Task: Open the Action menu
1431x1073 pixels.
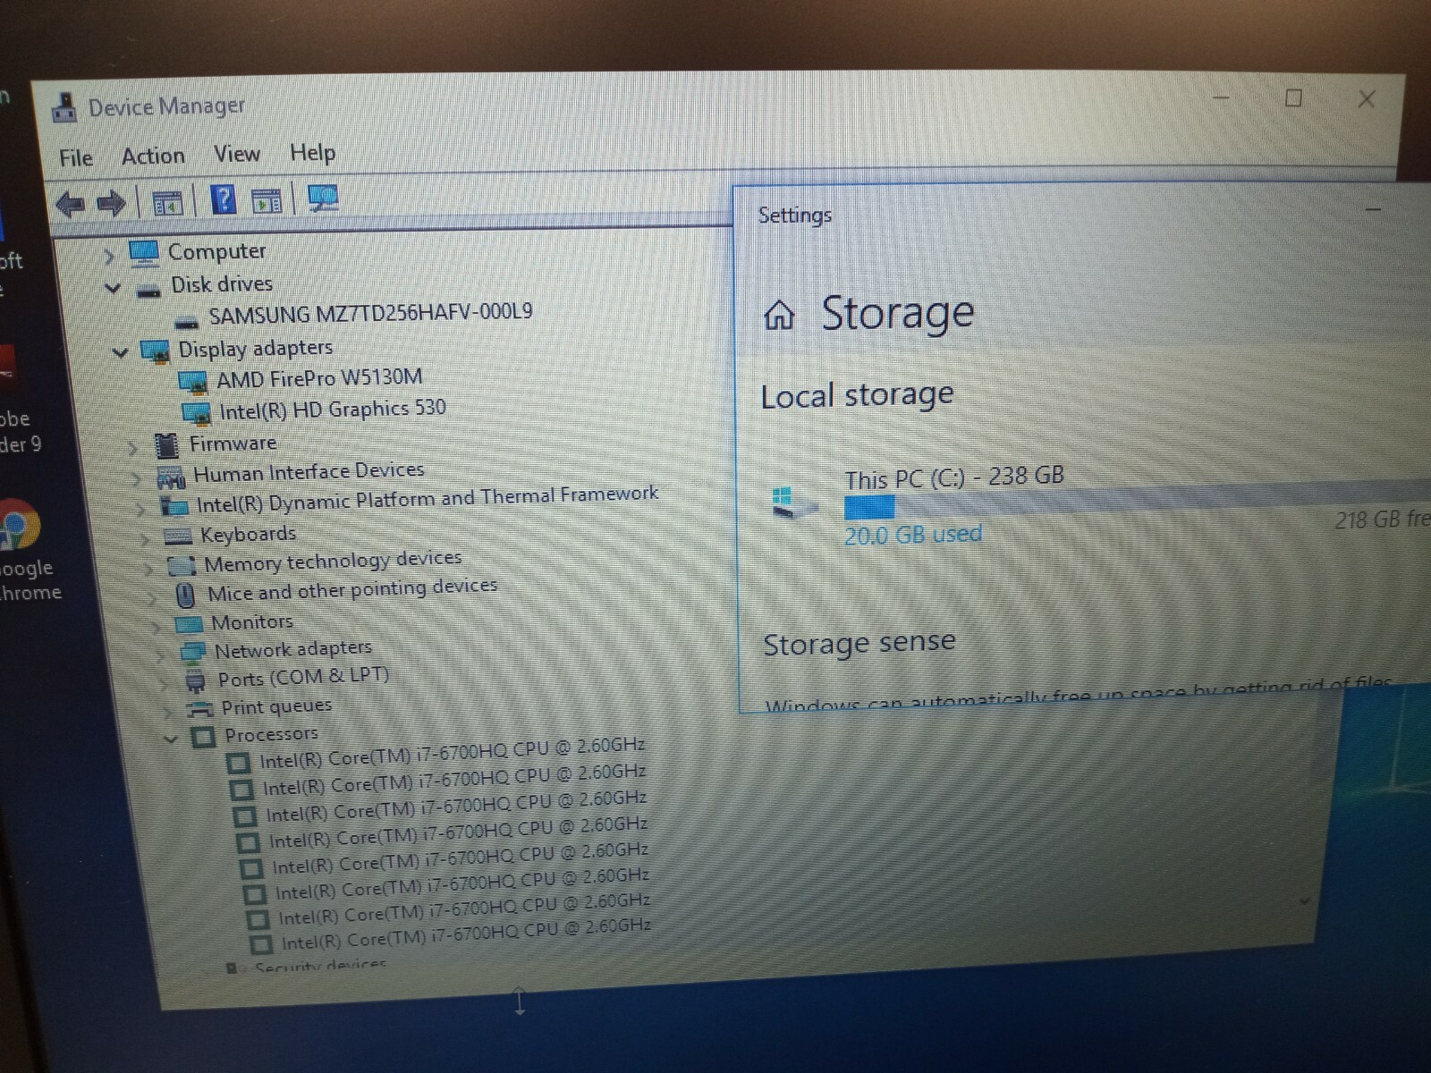Action: [x=153, y=156]
